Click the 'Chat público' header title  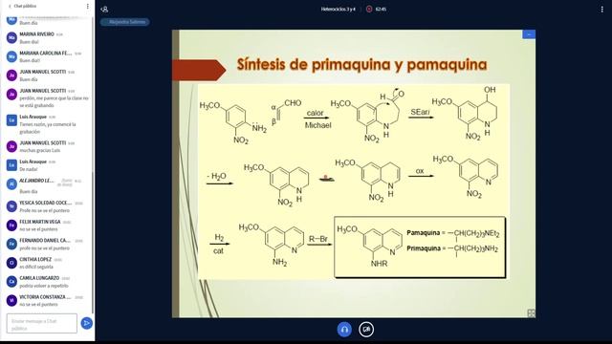(x=25, y=7)
